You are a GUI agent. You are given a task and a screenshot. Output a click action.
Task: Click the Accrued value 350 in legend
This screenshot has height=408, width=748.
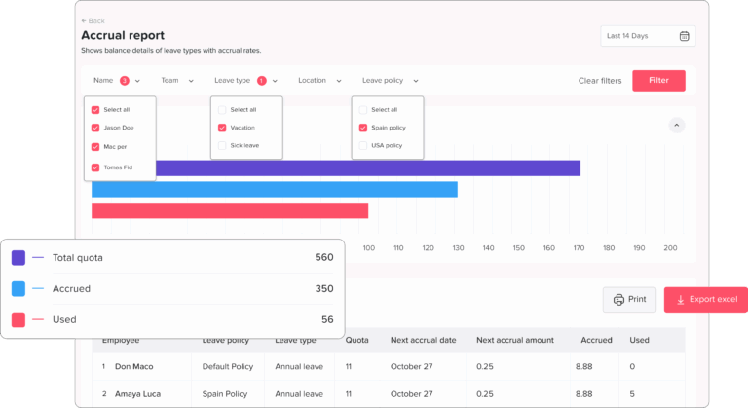tap(324, 288)
